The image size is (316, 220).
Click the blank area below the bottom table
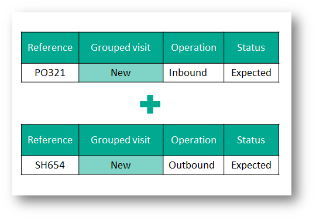coord(150,185)
